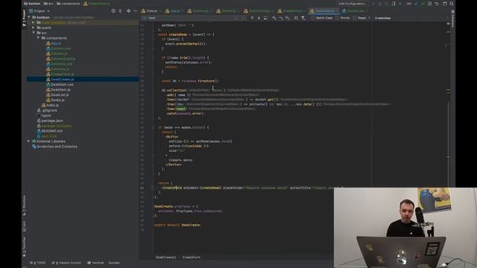Expand the node_modules folder
This screenshot has height=268, width=477.
click(34, 22)
